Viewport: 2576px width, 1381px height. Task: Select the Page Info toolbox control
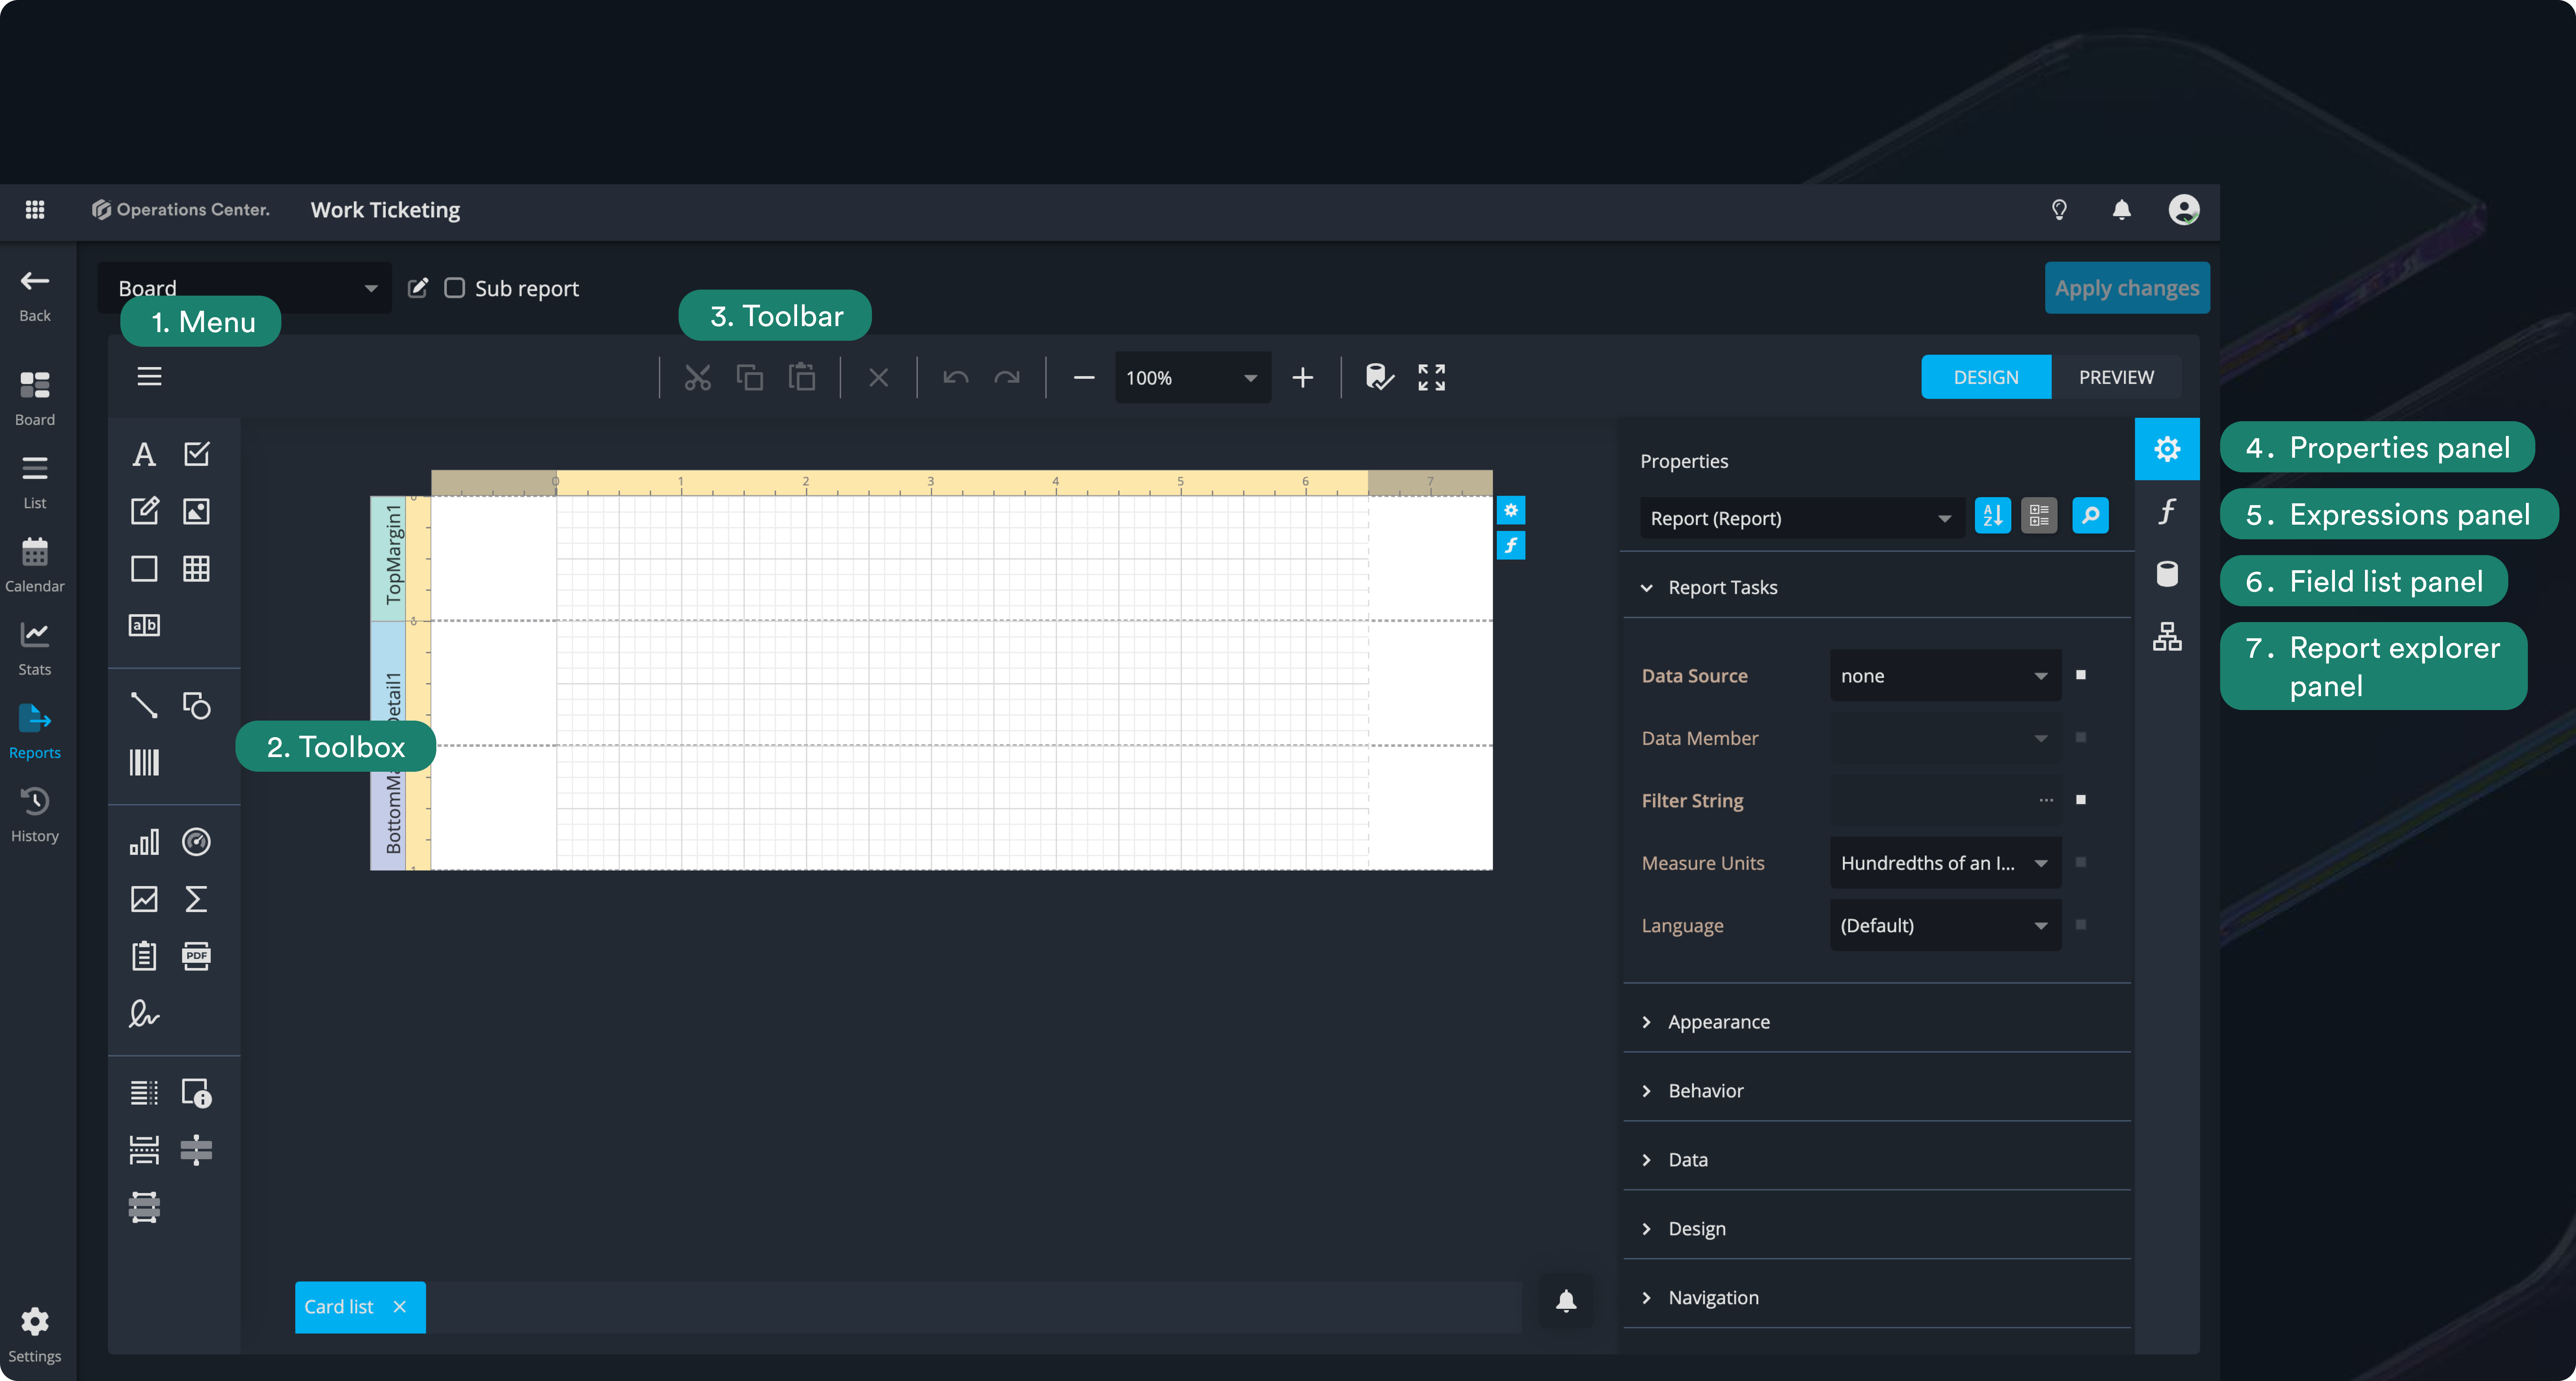pos(197,1093)
